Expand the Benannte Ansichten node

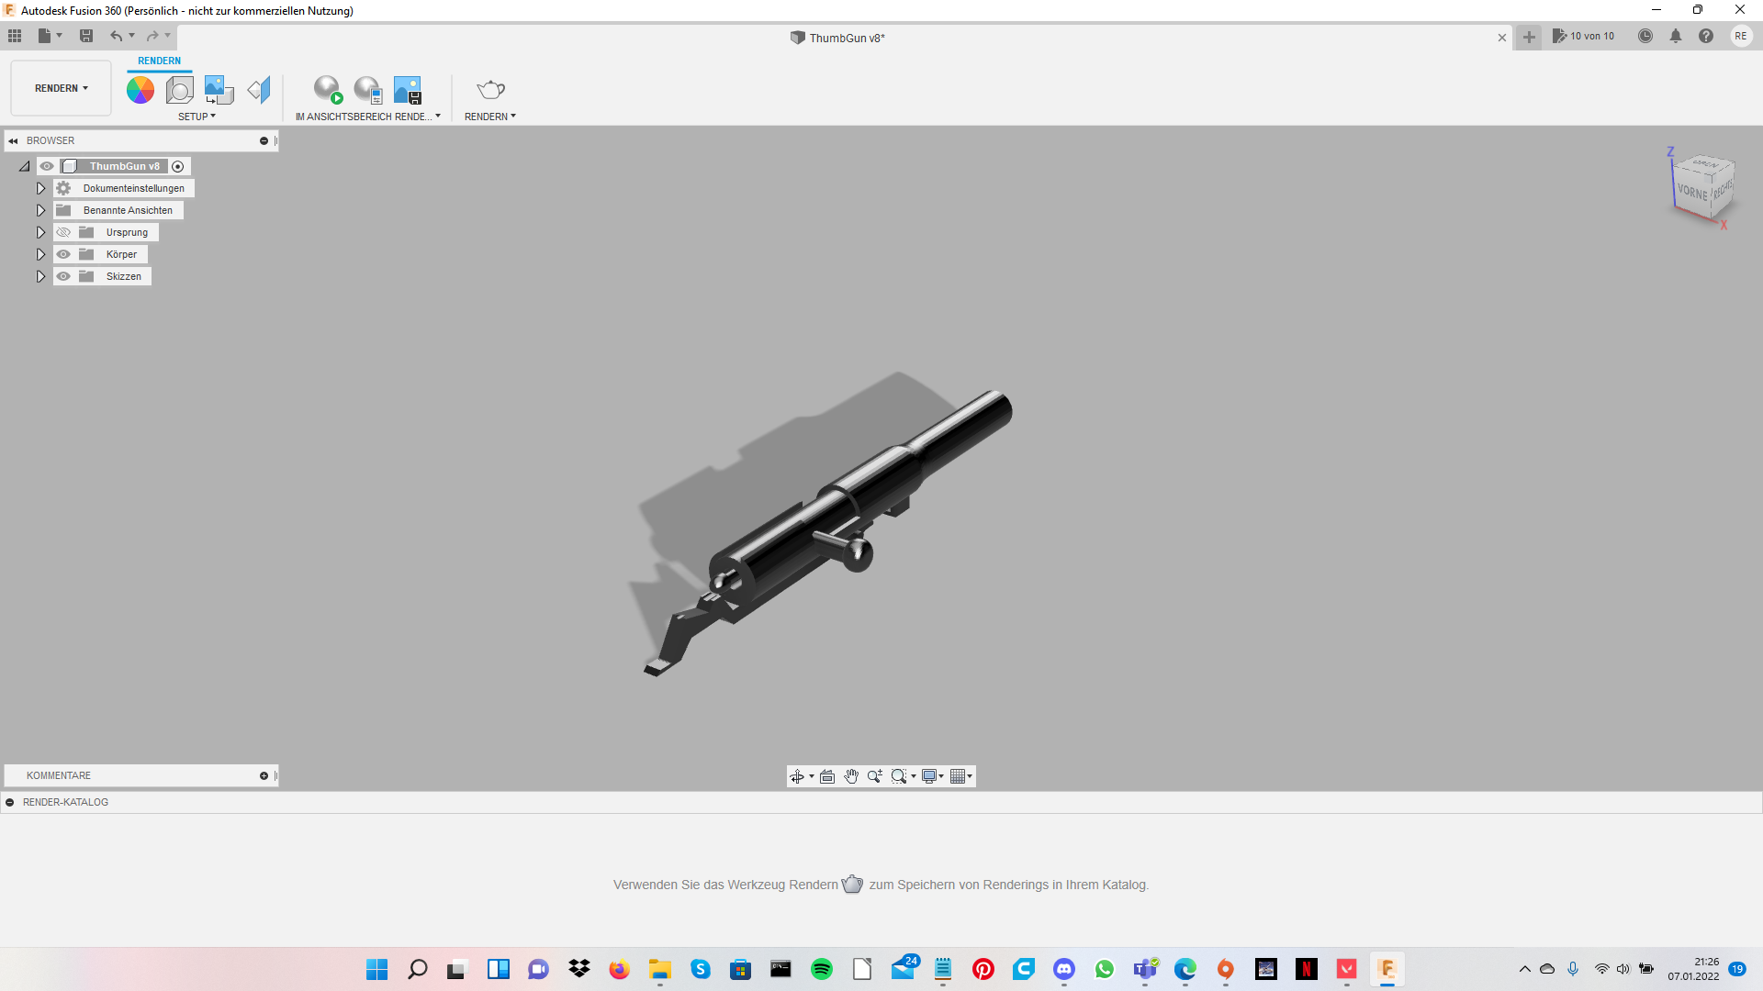(x=40, y=210)
